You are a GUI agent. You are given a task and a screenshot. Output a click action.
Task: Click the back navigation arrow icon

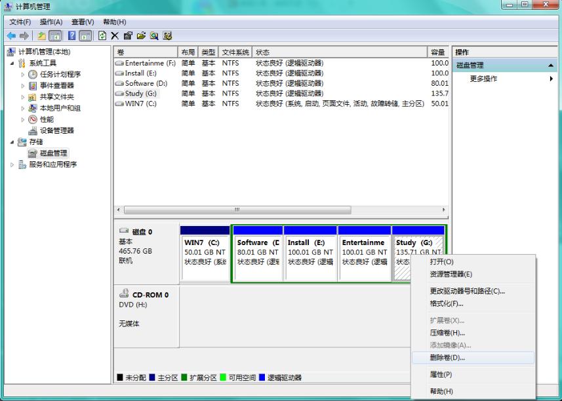pos(12,36)
